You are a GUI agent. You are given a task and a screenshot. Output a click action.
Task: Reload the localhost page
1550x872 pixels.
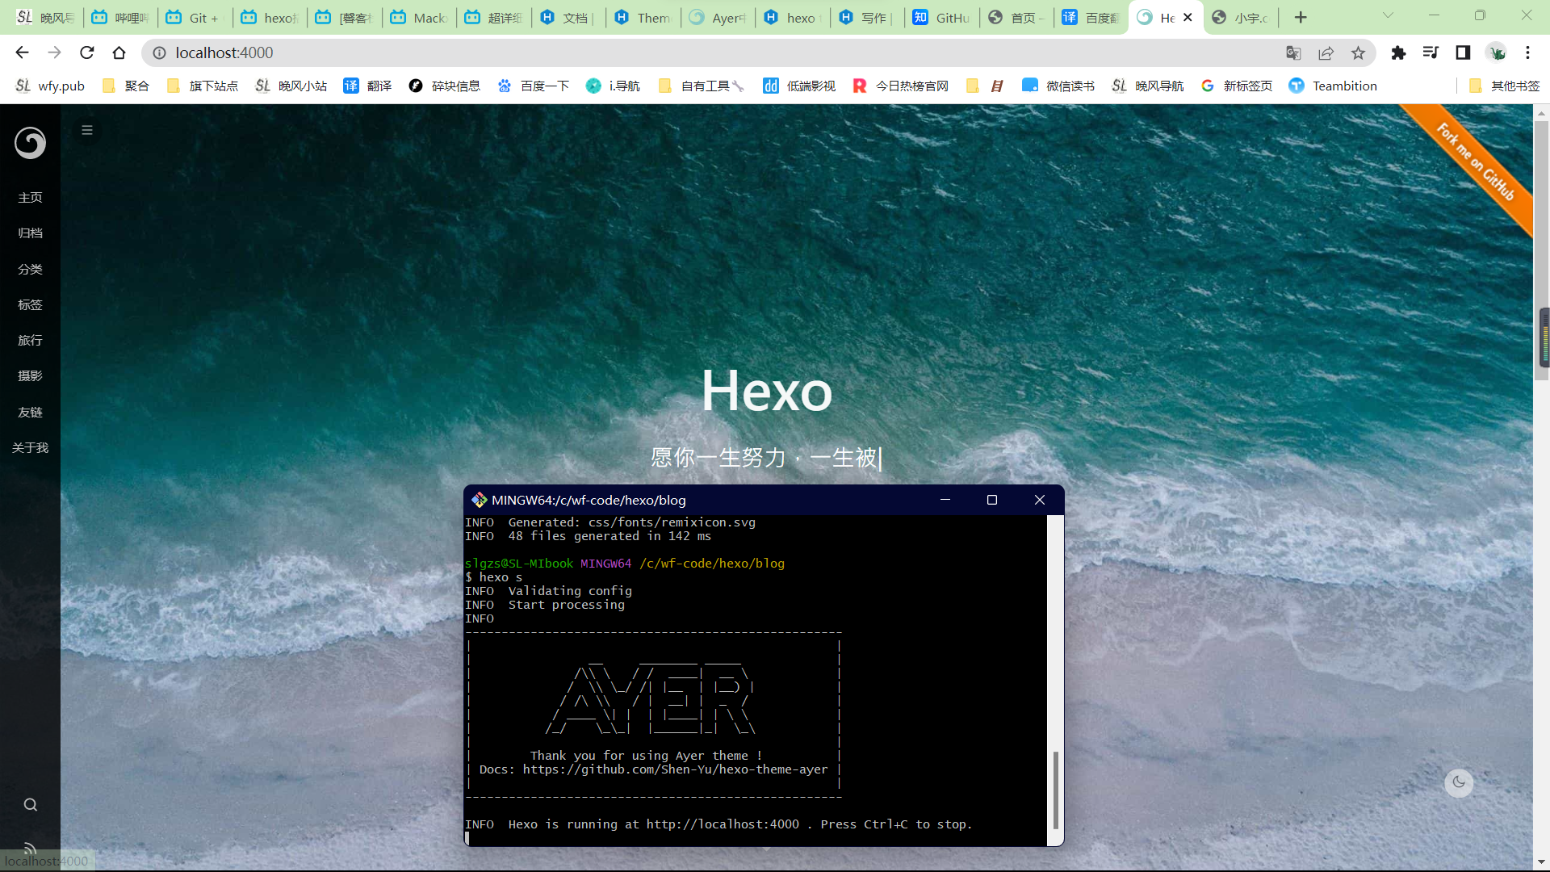click(x=87, y=52)
